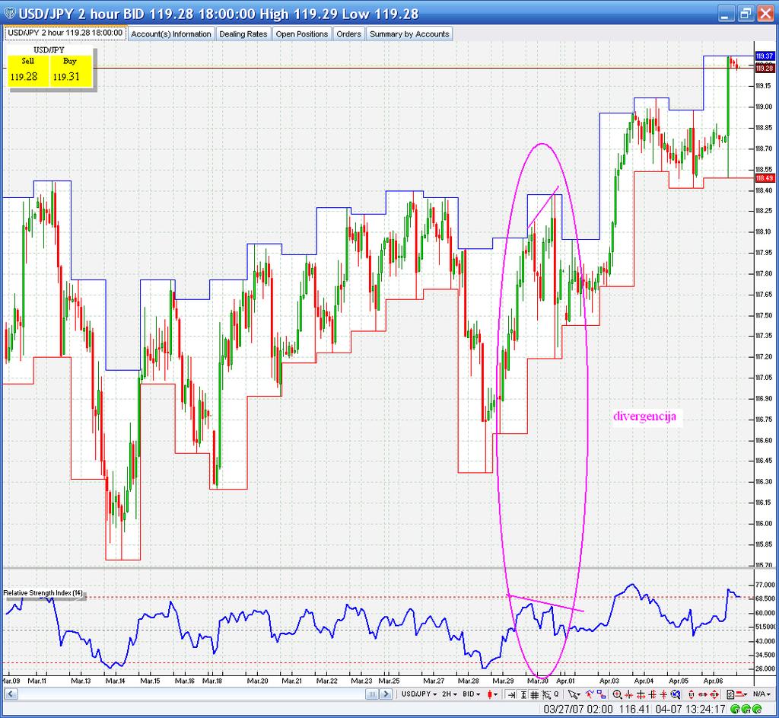The image size is (779, 718).
Task: Click the horizontal scale arrows icon
Action: click(702, 694)
